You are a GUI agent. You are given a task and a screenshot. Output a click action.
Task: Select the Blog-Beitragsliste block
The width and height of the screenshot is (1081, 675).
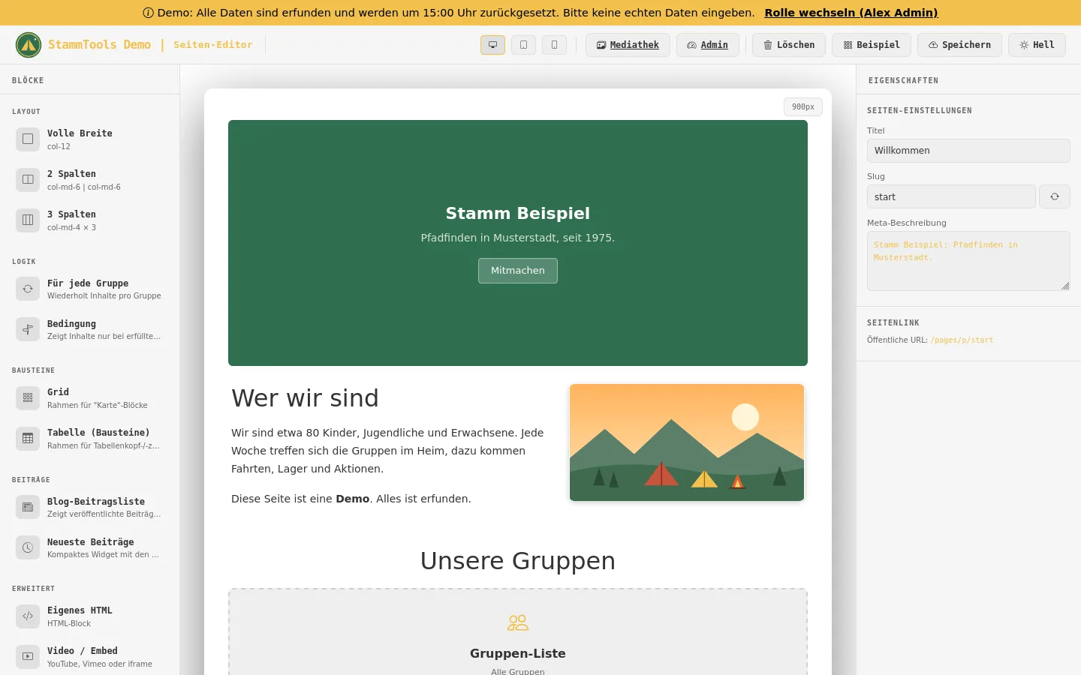pos(90,507)
